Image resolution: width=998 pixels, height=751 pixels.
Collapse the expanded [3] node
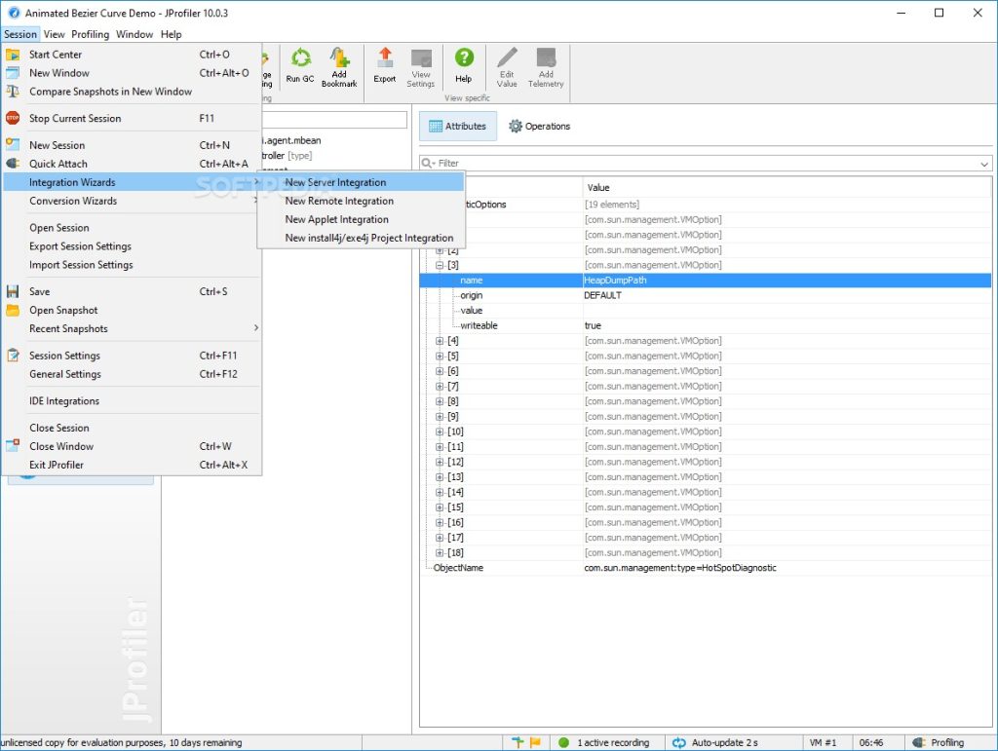(440, 265)
